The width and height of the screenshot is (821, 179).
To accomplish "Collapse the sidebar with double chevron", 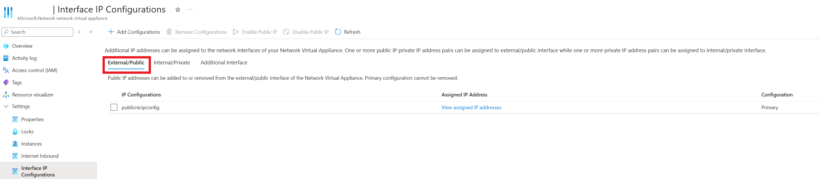I will tap(91, 32).
